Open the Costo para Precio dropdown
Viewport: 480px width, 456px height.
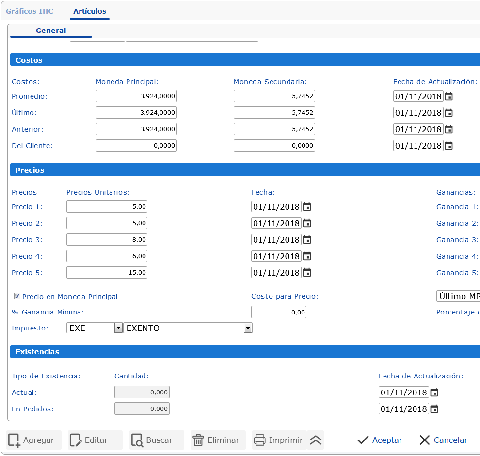click(458, 296)
